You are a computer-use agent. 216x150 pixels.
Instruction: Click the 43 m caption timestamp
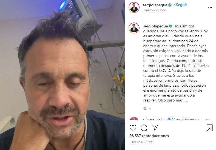[x=147, y=109]
